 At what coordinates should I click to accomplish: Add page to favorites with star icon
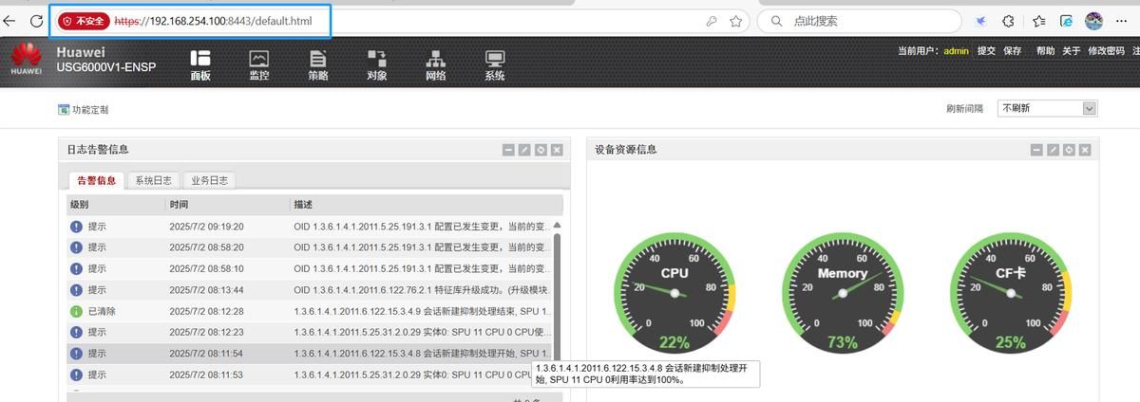click(x=735, y=21)
